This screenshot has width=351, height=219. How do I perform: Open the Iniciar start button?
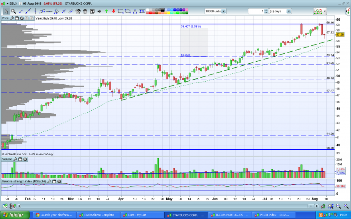[x=15, y=215]
